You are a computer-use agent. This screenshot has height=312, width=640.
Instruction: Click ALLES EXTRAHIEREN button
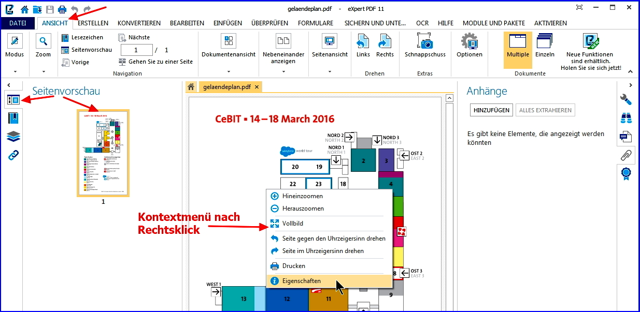[545, 110]
